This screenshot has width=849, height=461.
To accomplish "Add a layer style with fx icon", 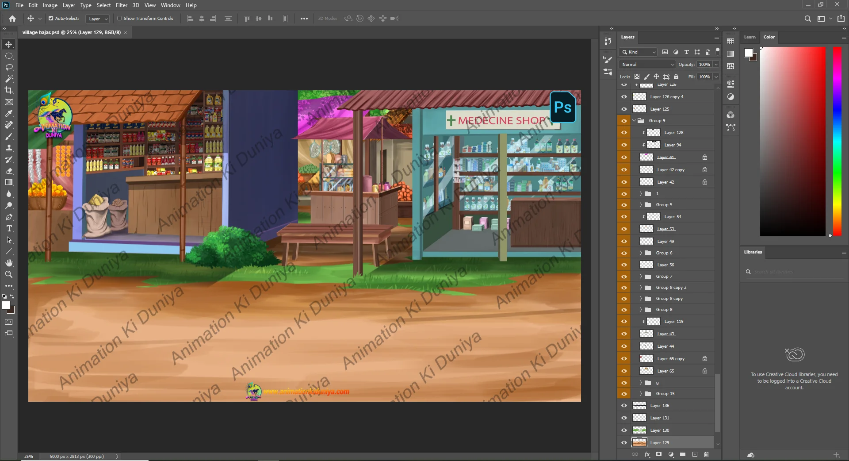I will coord(647,454).
